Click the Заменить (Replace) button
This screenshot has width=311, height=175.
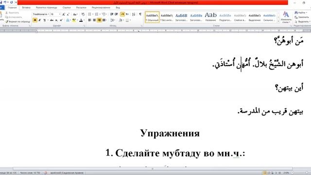pyautogui.click(x=302, y=17)
